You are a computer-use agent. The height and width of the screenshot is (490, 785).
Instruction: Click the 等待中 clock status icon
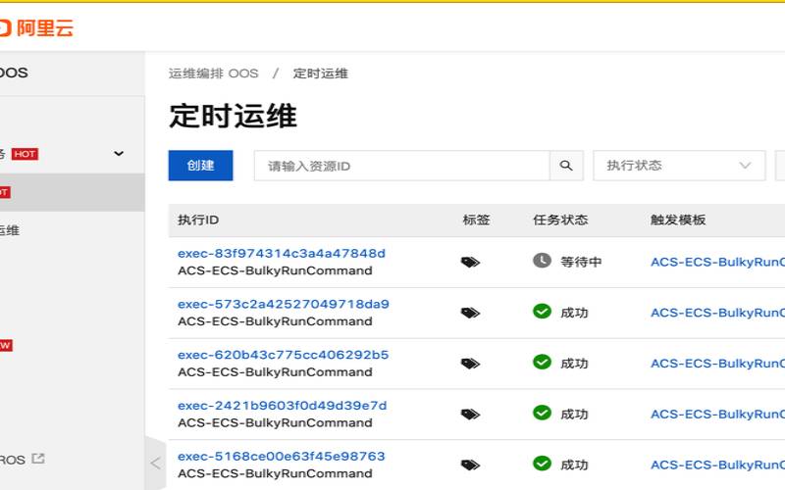tap(542, 261)
